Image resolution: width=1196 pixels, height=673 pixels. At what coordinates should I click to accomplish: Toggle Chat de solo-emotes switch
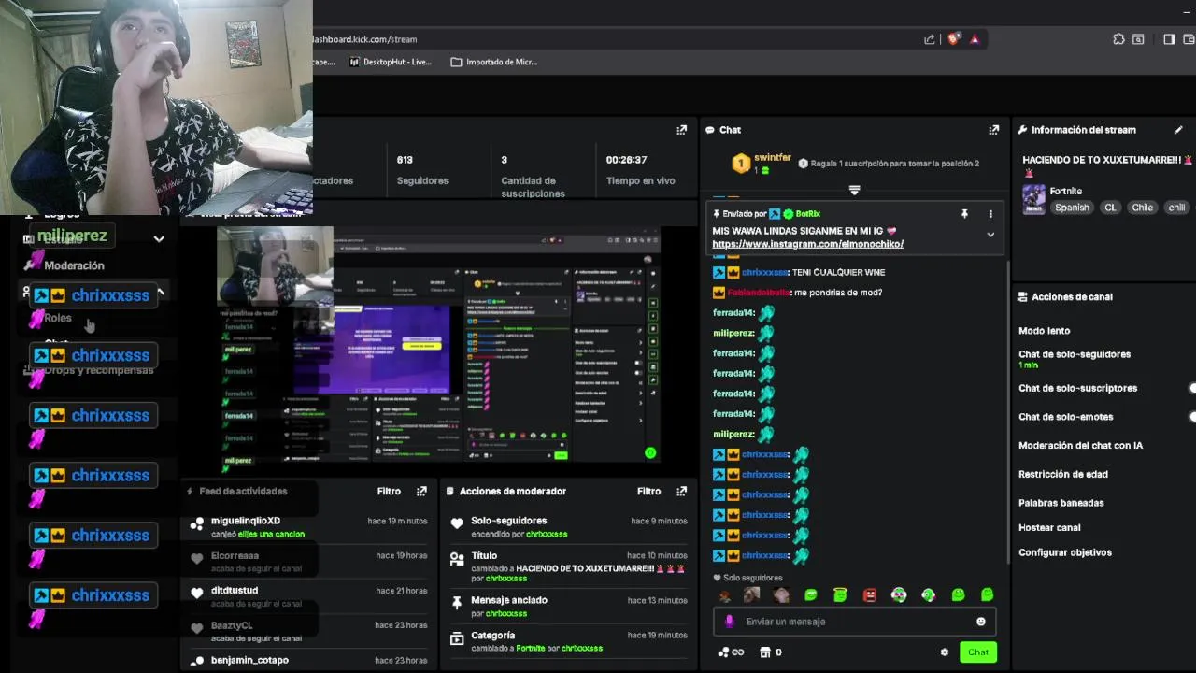tap(1191, 417)
